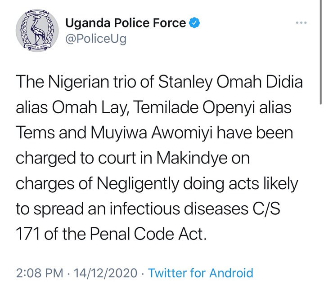Visit the @PoliceUg handle

(x=96, y=39)
